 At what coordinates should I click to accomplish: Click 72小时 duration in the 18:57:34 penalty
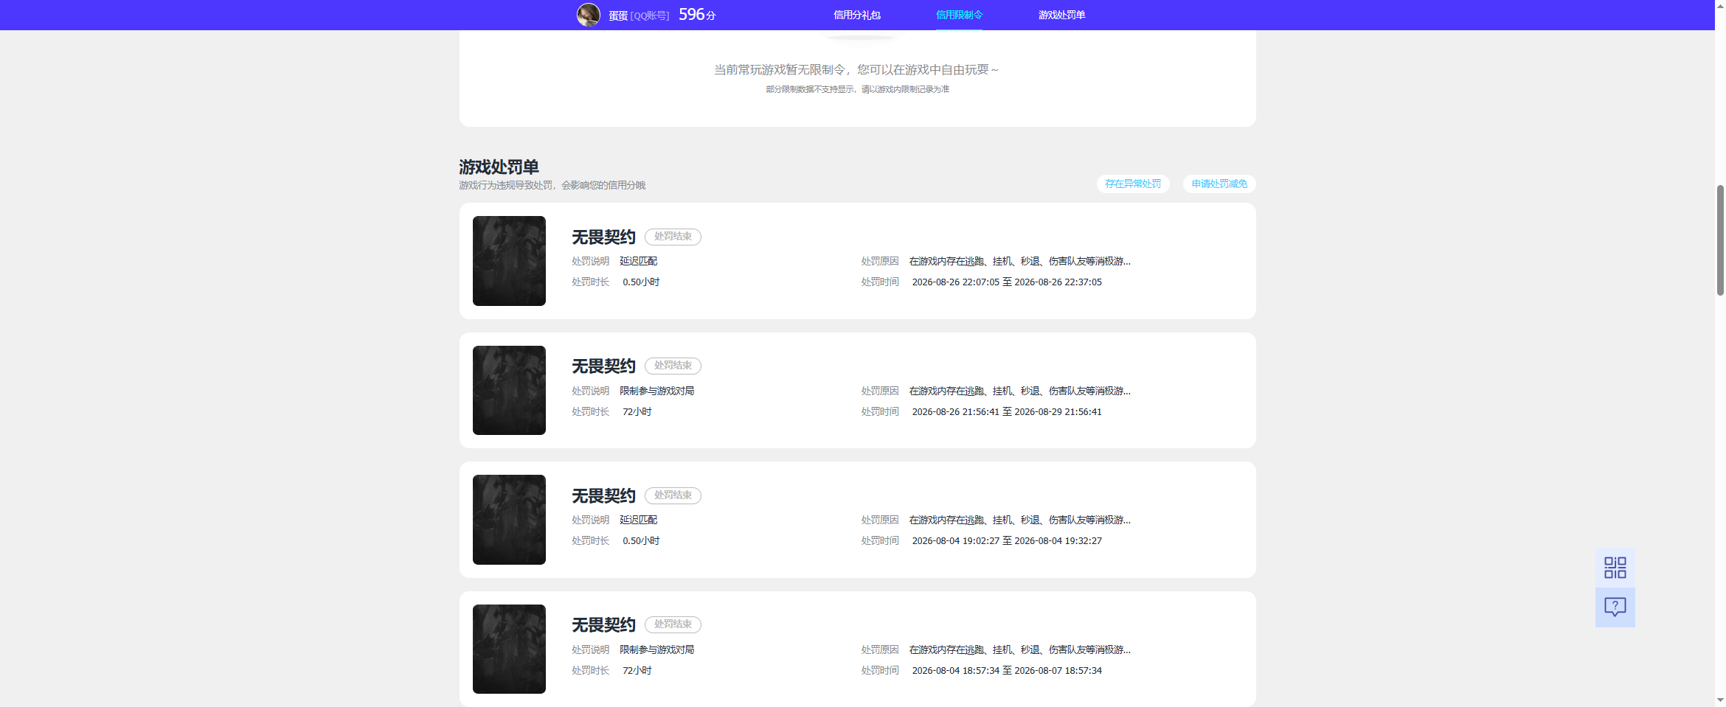point(637,671)
